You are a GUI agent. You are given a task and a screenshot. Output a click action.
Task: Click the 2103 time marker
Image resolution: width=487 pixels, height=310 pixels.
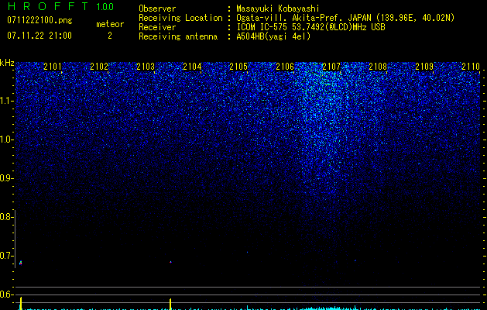coord(146,66)
